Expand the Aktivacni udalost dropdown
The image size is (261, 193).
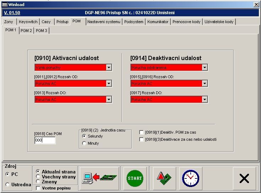tap(109, 68)
